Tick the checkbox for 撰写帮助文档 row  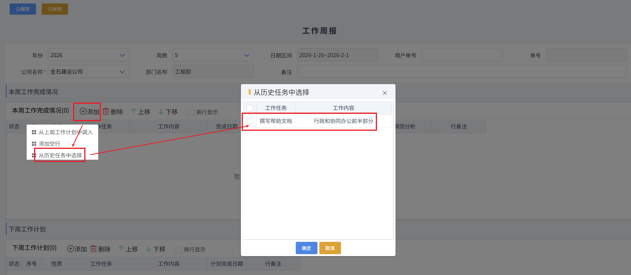tap(250, 121)
